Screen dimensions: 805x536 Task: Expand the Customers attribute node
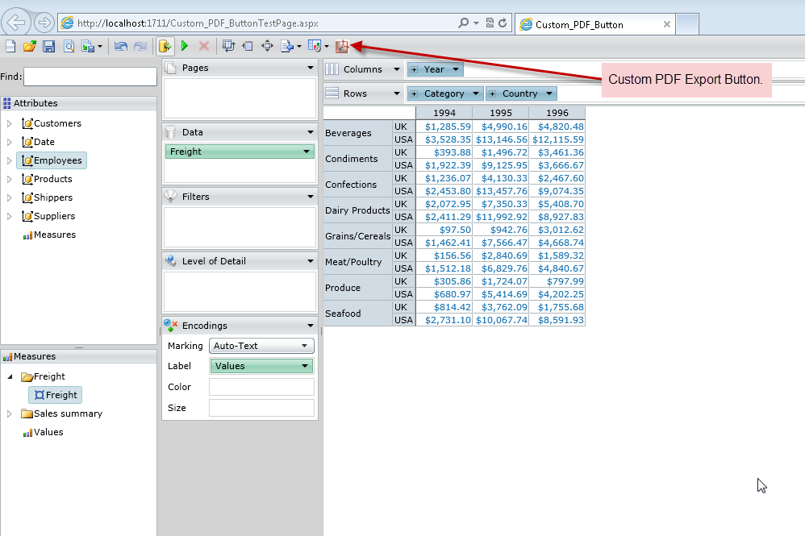(x=9, y=123)
